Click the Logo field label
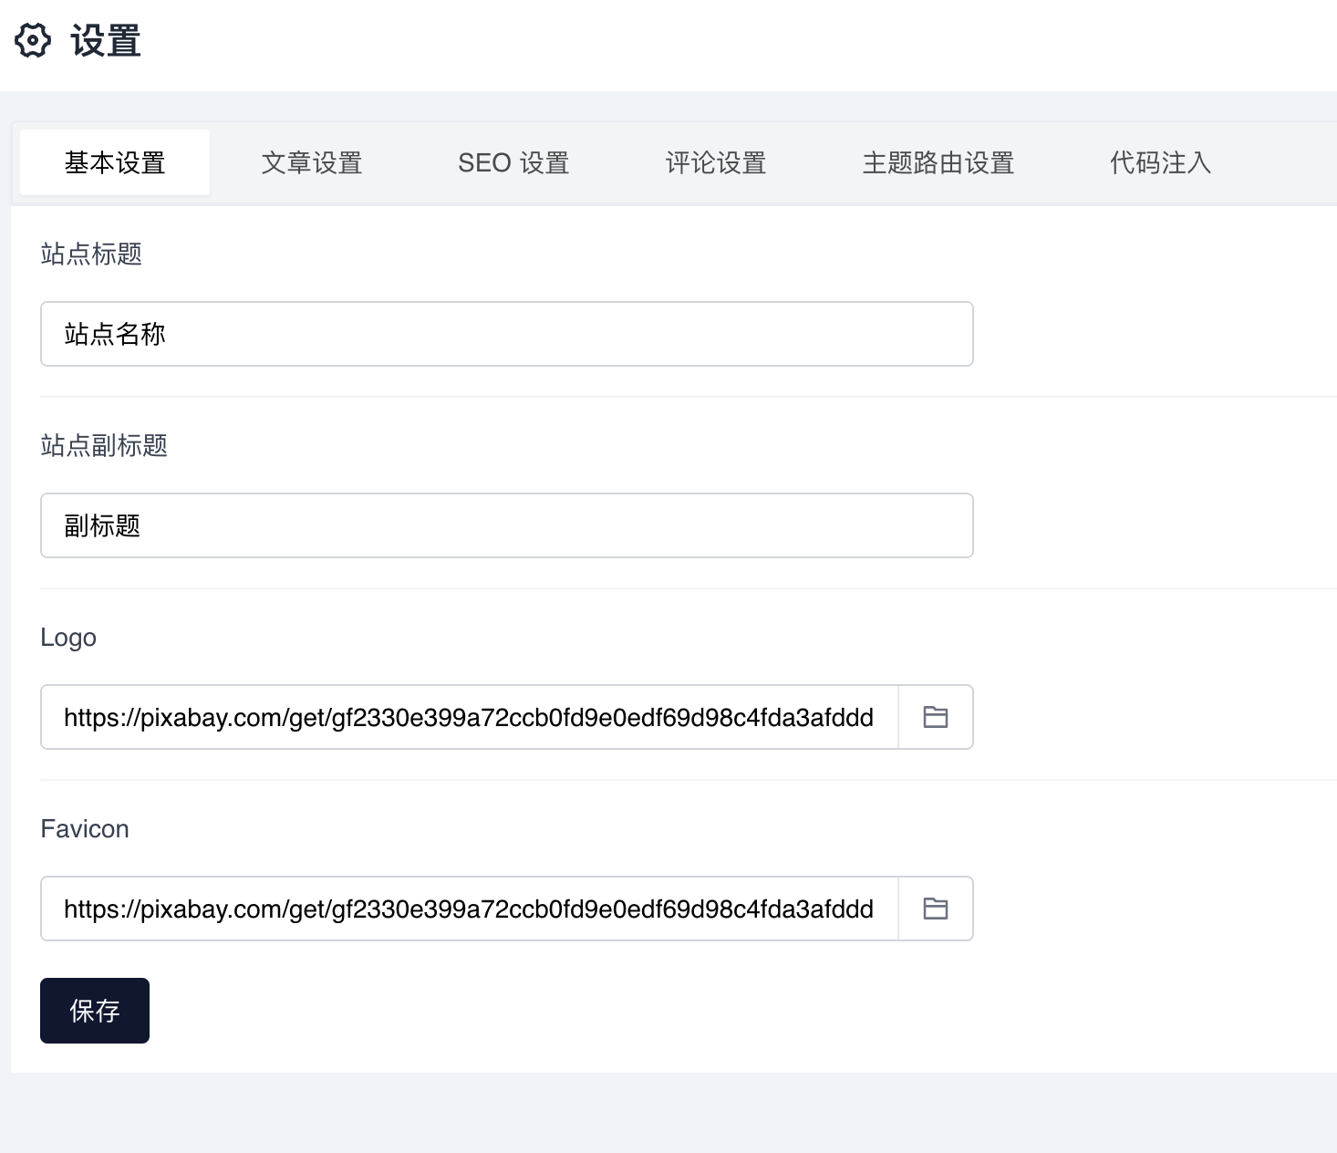The height and width of the screenshot is (1153, 1337). [68, 638]
